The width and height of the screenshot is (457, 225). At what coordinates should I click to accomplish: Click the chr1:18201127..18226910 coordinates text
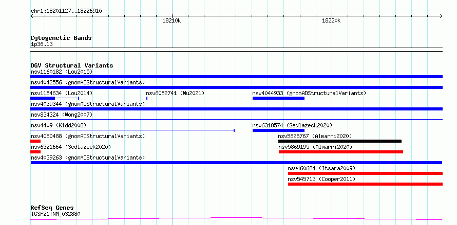click(x=66, y=11)
